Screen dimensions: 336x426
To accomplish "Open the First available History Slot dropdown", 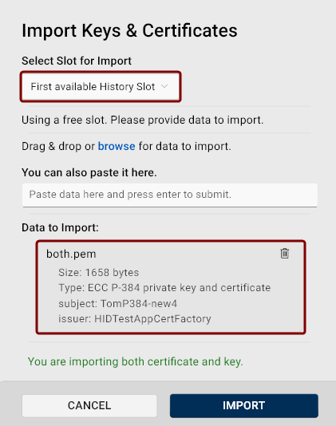I will click(x=101, y=87).
